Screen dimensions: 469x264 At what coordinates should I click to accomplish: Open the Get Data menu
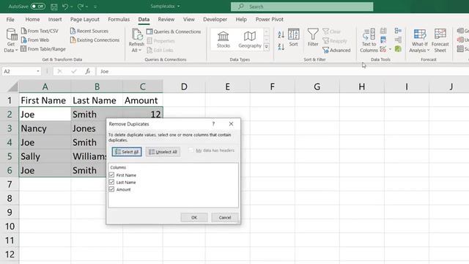[11, 40]
